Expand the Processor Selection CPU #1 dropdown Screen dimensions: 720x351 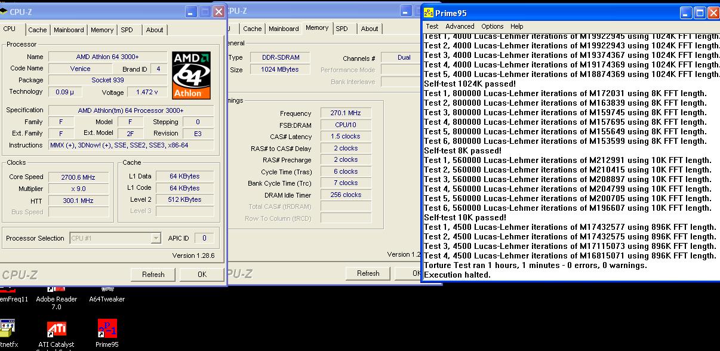(x=156, y=238)
